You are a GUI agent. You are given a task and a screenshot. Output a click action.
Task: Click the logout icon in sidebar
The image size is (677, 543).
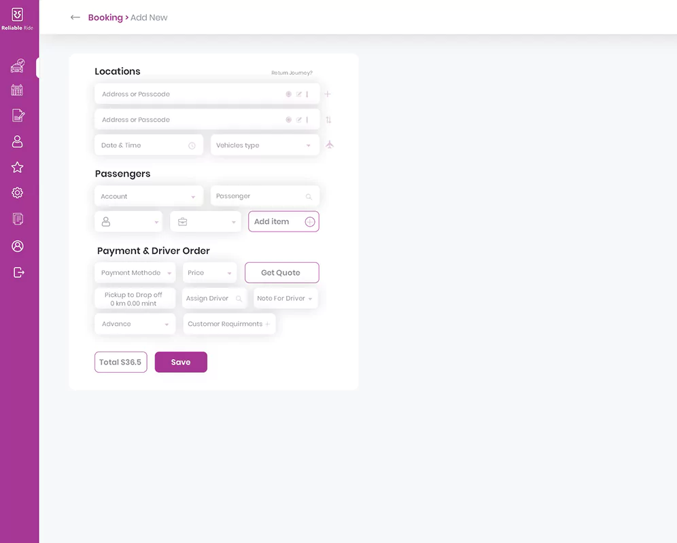pyautogui.click(x=18, y=272)
